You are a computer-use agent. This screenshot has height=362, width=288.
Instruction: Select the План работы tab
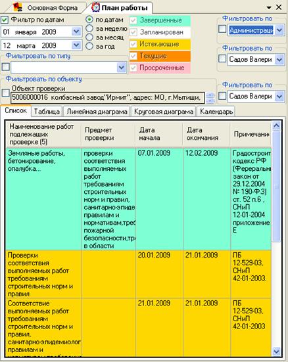[120, 7]
